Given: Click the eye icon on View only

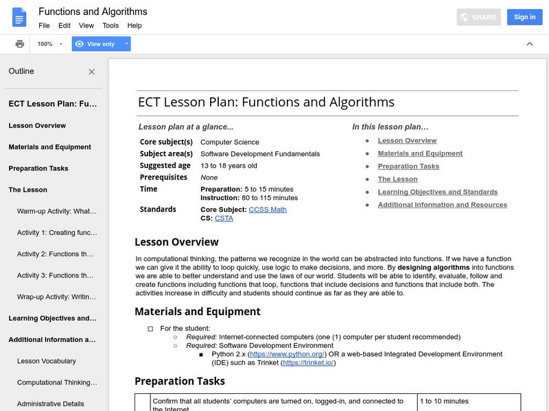Looking at the screenshot, I should [x=80, y=44].
